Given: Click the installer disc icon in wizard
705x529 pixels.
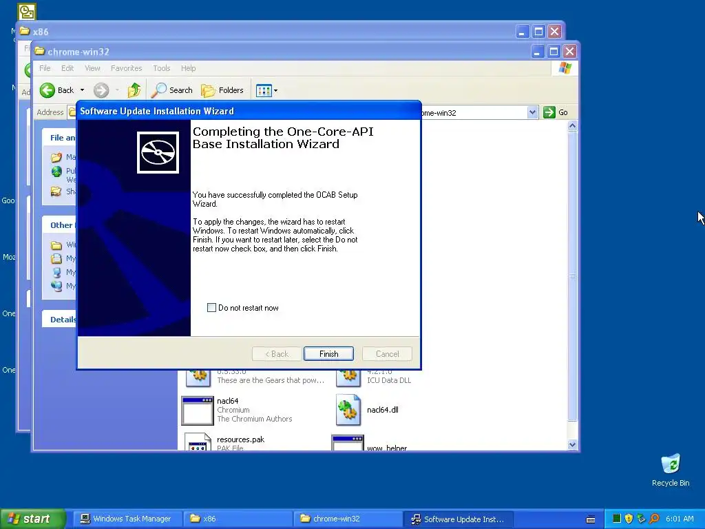Looking at the screenshot, I should tap(158, 152).
